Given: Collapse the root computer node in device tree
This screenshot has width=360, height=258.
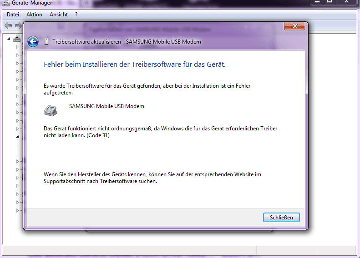Looking at the screenshot, I should pyautogui.click(x=9, y=39).
